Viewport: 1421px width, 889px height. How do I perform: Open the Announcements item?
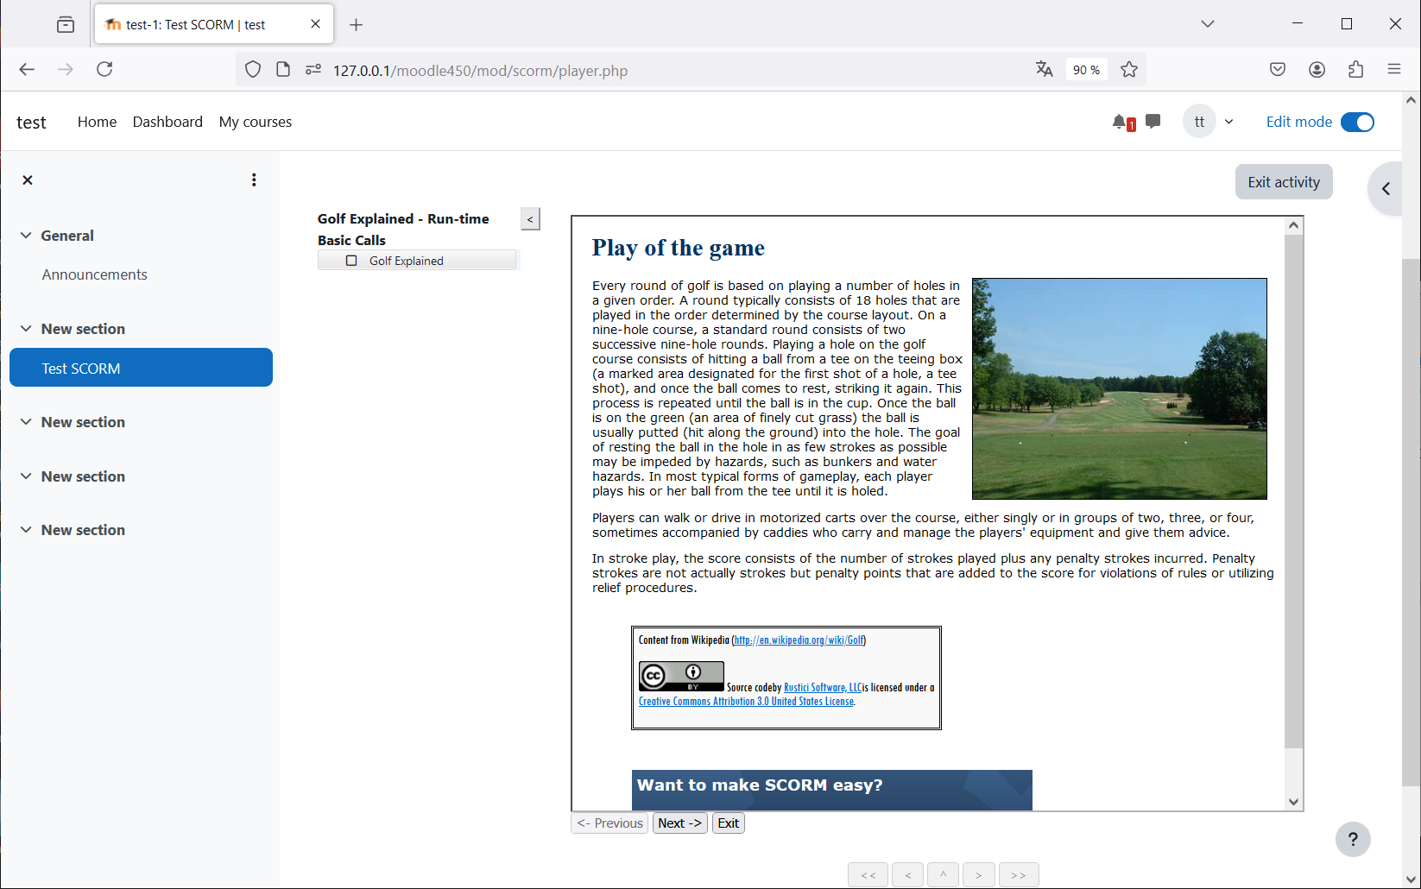tap(95, 274)
